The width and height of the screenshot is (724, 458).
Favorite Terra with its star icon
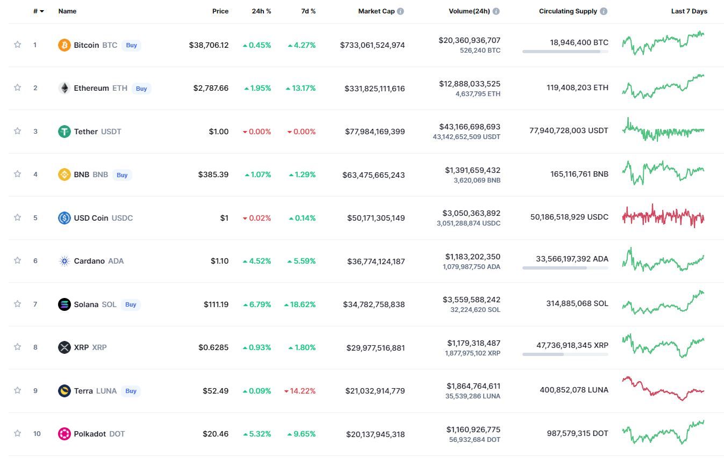(x=17, y=390)
